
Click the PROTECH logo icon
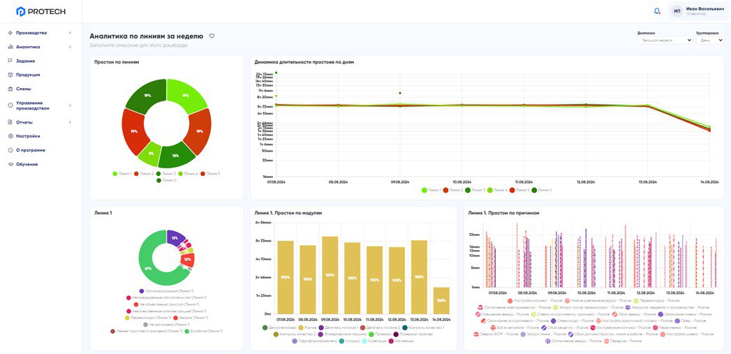point(20,11)
